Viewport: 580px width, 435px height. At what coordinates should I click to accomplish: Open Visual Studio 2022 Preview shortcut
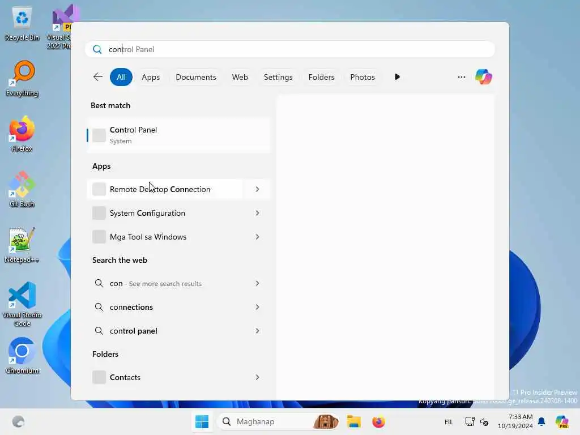(x=60, y=27)
